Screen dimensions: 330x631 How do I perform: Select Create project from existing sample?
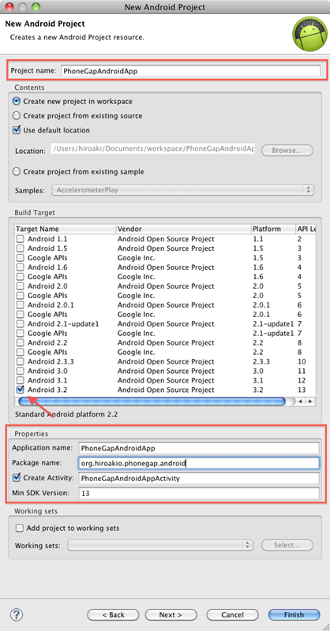point(17,172)
